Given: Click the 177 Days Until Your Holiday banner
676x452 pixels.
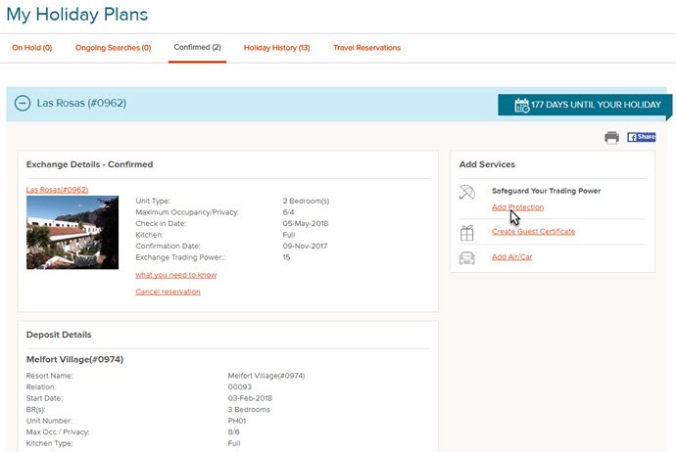Looking at the screenshot, I should (585, 105).
